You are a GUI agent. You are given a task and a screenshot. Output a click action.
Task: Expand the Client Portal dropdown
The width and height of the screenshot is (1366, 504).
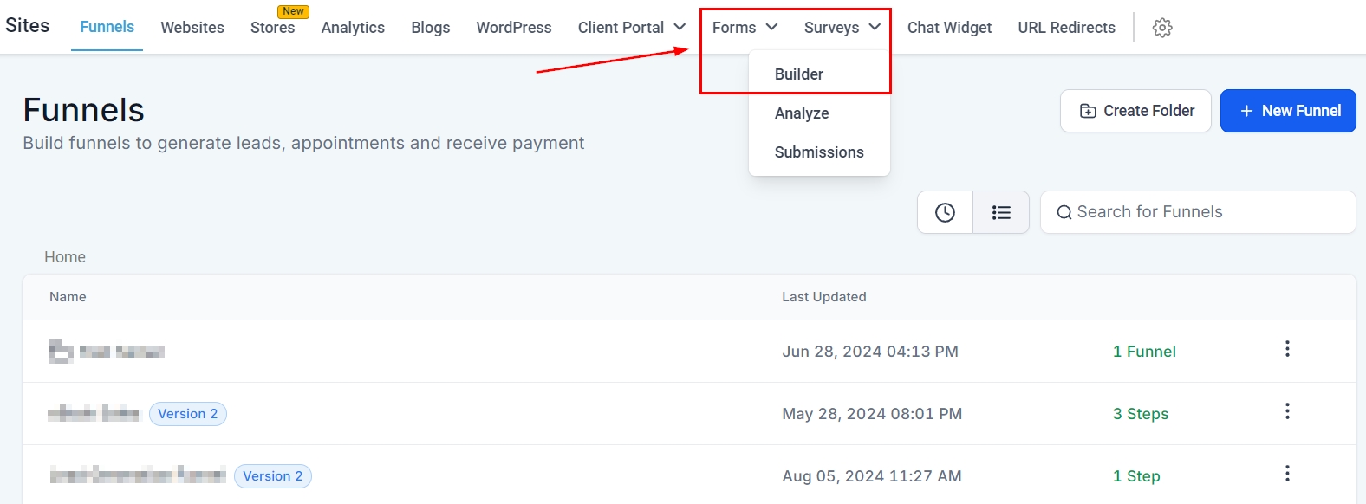[x=631, y=28]
